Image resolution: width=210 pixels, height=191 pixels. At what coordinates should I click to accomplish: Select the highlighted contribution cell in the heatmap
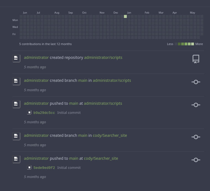click(125, 17)
